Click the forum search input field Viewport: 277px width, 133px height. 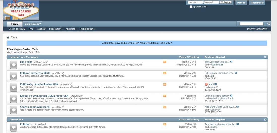coord(251,24)
